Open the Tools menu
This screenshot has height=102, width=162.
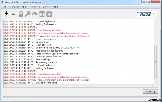(x=25, y=7)
